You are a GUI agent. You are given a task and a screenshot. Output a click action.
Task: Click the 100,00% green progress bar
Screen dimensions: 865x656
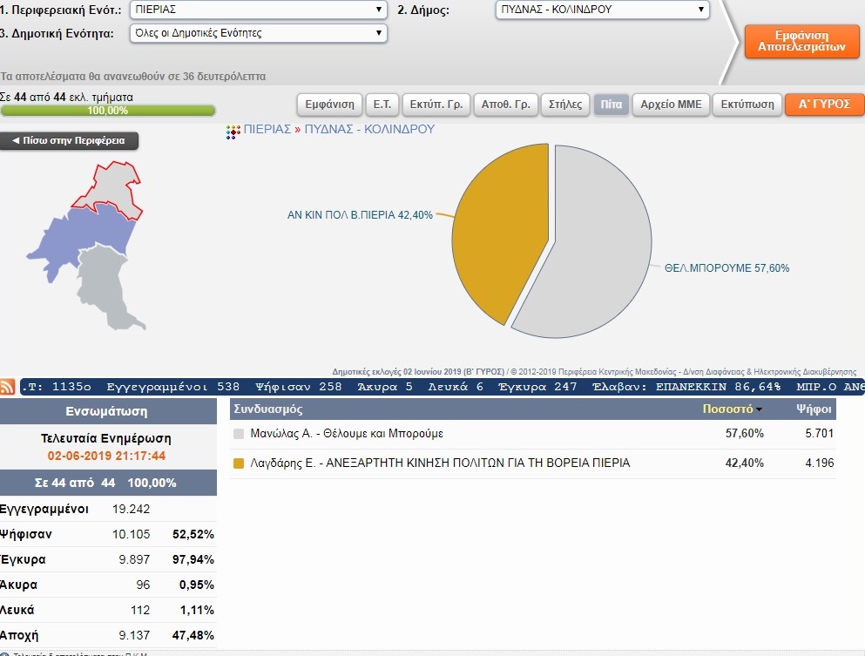(x=108, y=111)
